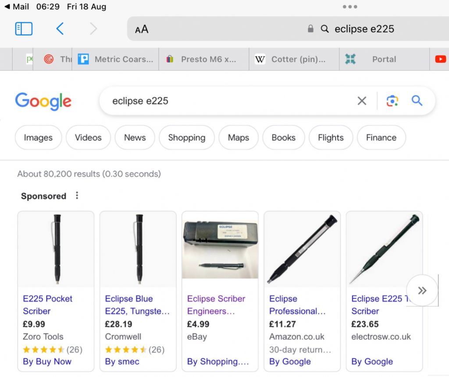Open the Sponsored three-dot options menu
The width and height of the screenshot is (449, 377).
[x=77, y=196]
